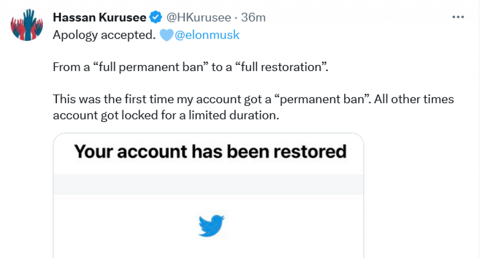The height and width of the screenshot is (258, 482).
Task: Click the "Apology accepted." text
Action: pyautogui.click(x=104, y=35)
